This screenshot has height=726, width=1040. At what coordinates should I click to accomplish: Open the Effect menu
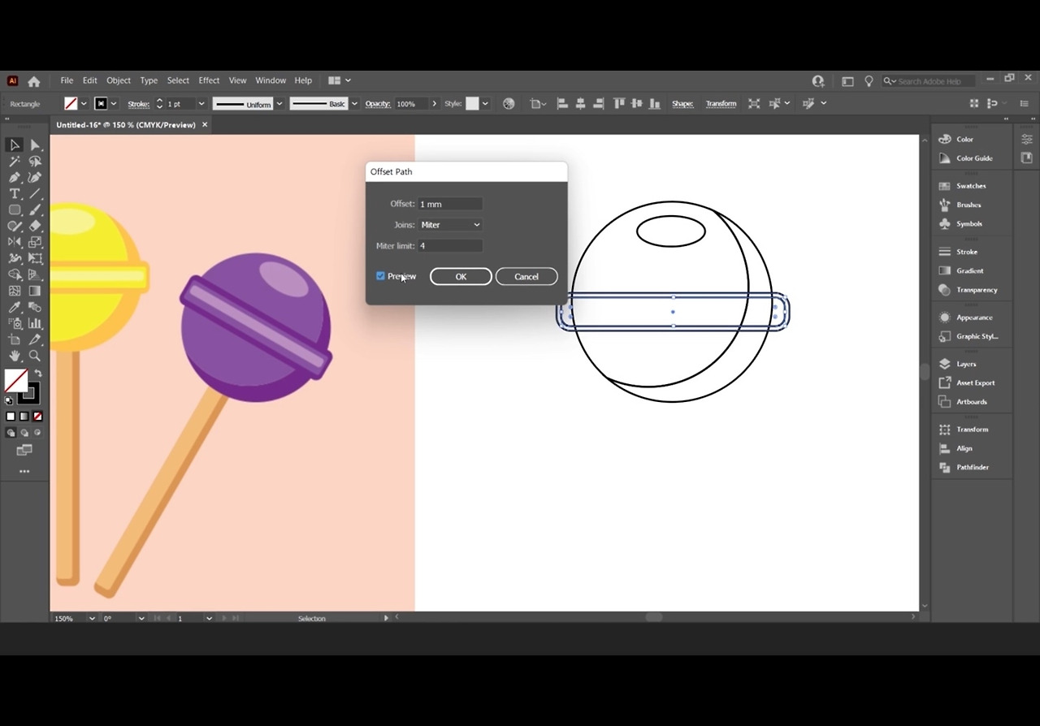pyautogui.click(x=209, y=80)
